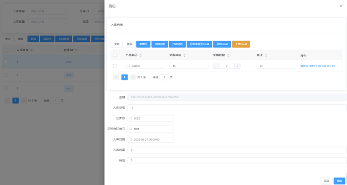
Task: Click the 确定 button
Action: tap(339, 181)
